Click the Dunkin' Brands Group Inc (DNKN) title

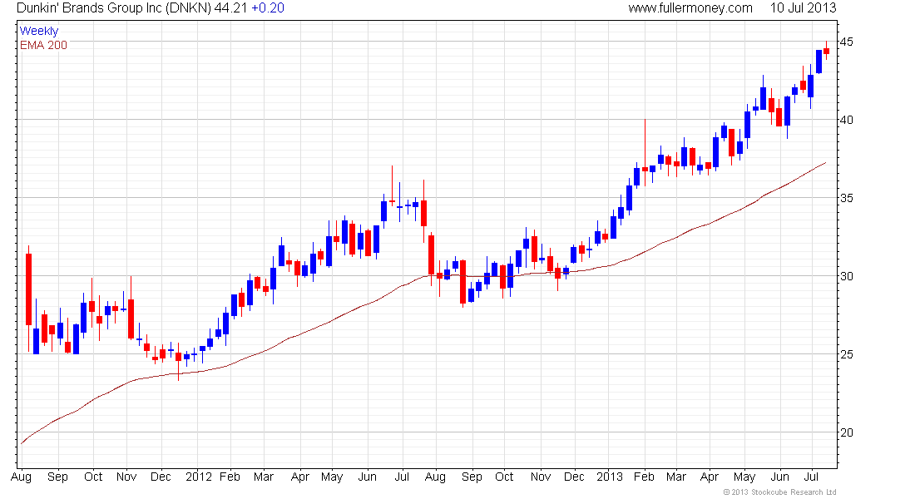coord(114,8)
